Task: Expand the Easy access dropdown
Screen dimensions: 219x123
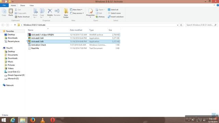Action: (77, 13)
